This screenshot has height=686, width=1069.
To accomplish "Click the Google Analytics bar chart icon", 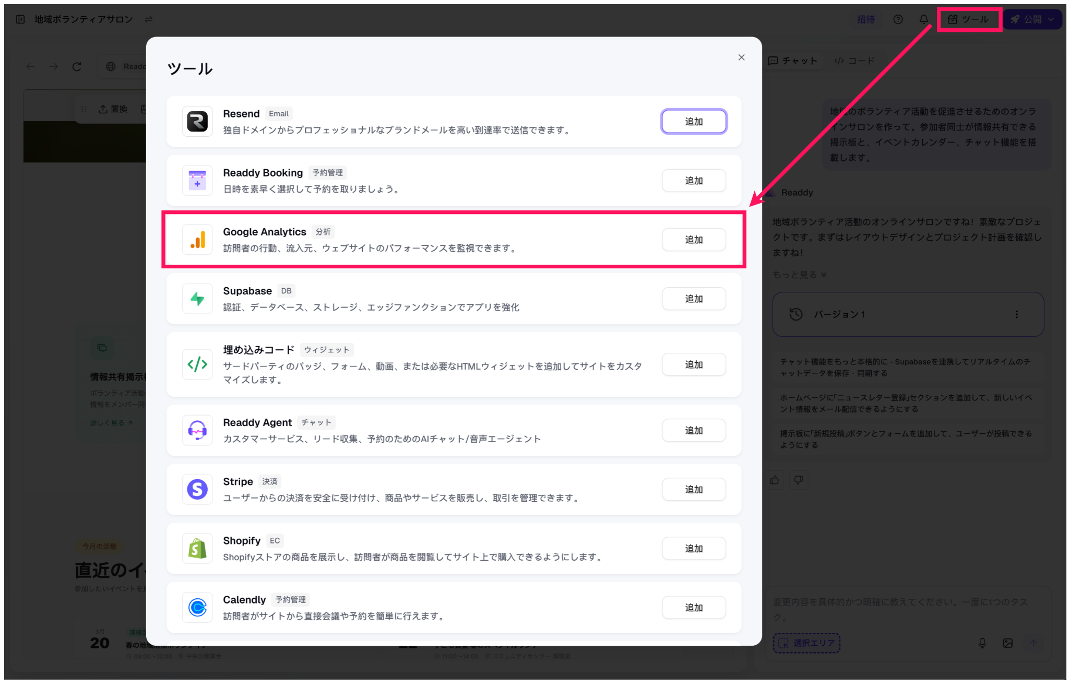I will pos(197,240).
